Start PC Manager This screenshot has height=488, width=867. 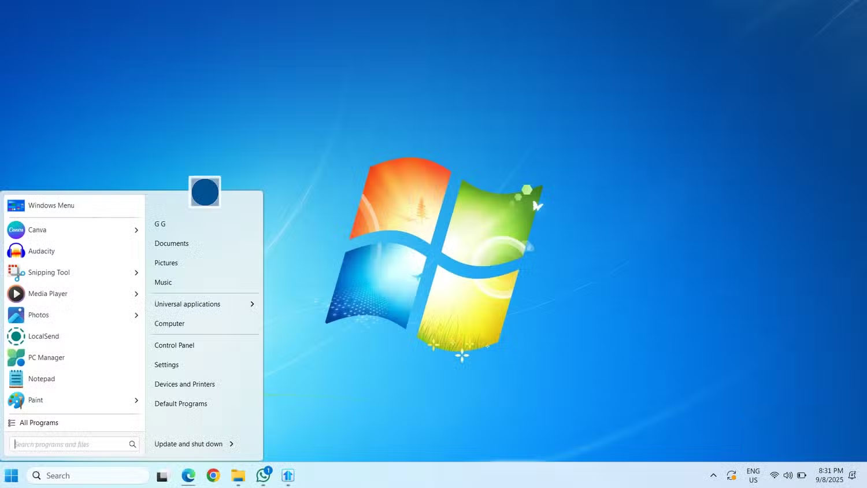46,357
